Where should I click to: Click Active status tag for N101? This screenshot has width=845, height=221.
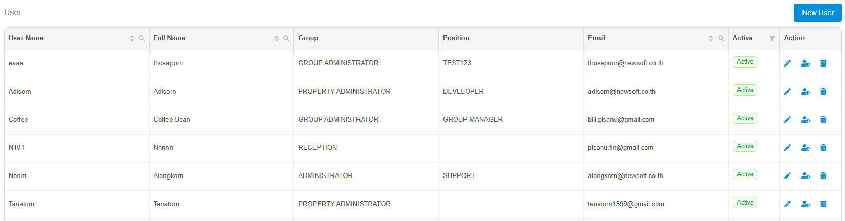(x=745, y=146)
